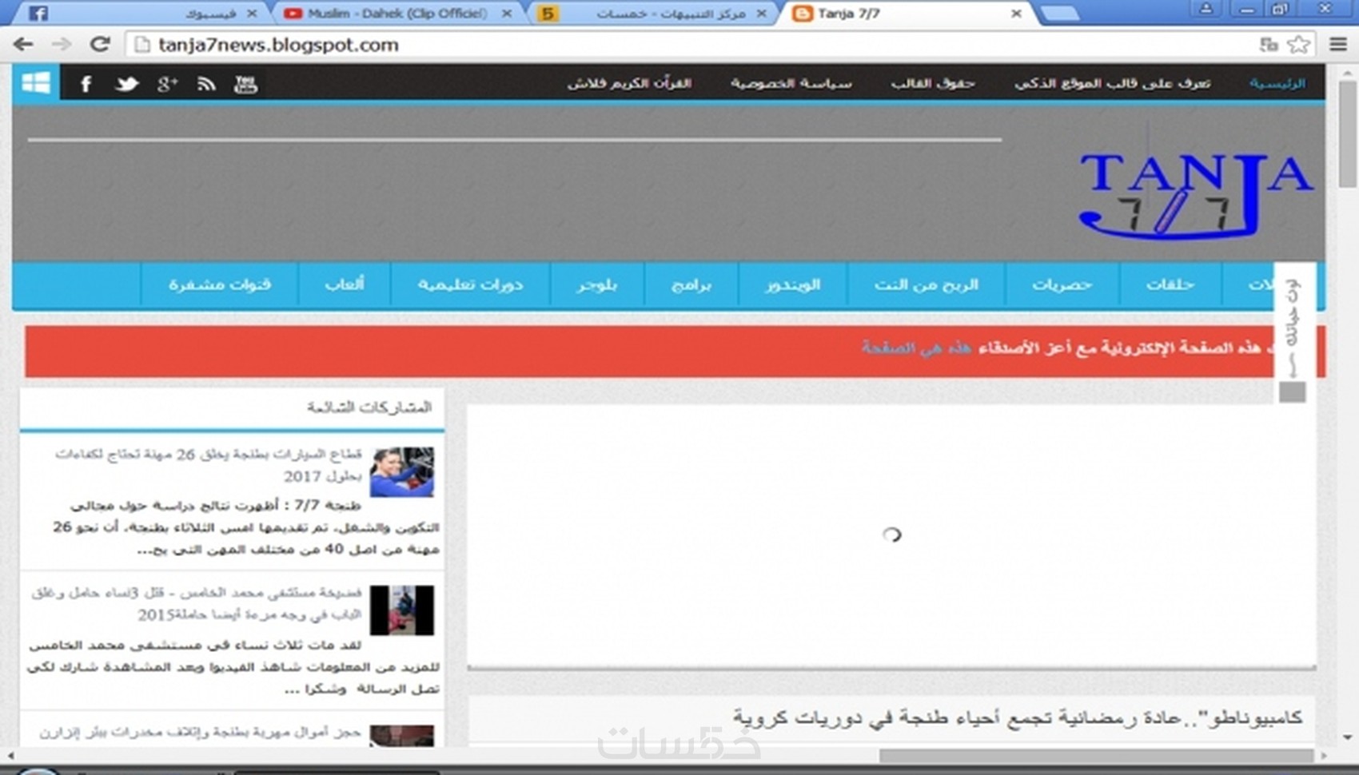Click the horizontal scrollbar thumb
1359x775 pixels.
(x=1096, y=755)
